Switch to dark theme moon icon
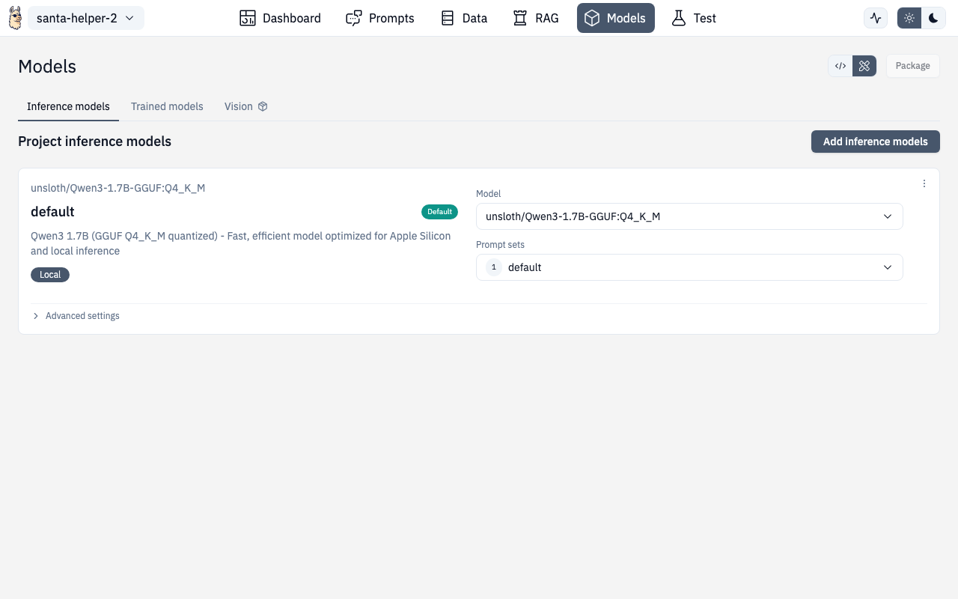Viewport: 958px width, 599px height. tap(933, 18)
